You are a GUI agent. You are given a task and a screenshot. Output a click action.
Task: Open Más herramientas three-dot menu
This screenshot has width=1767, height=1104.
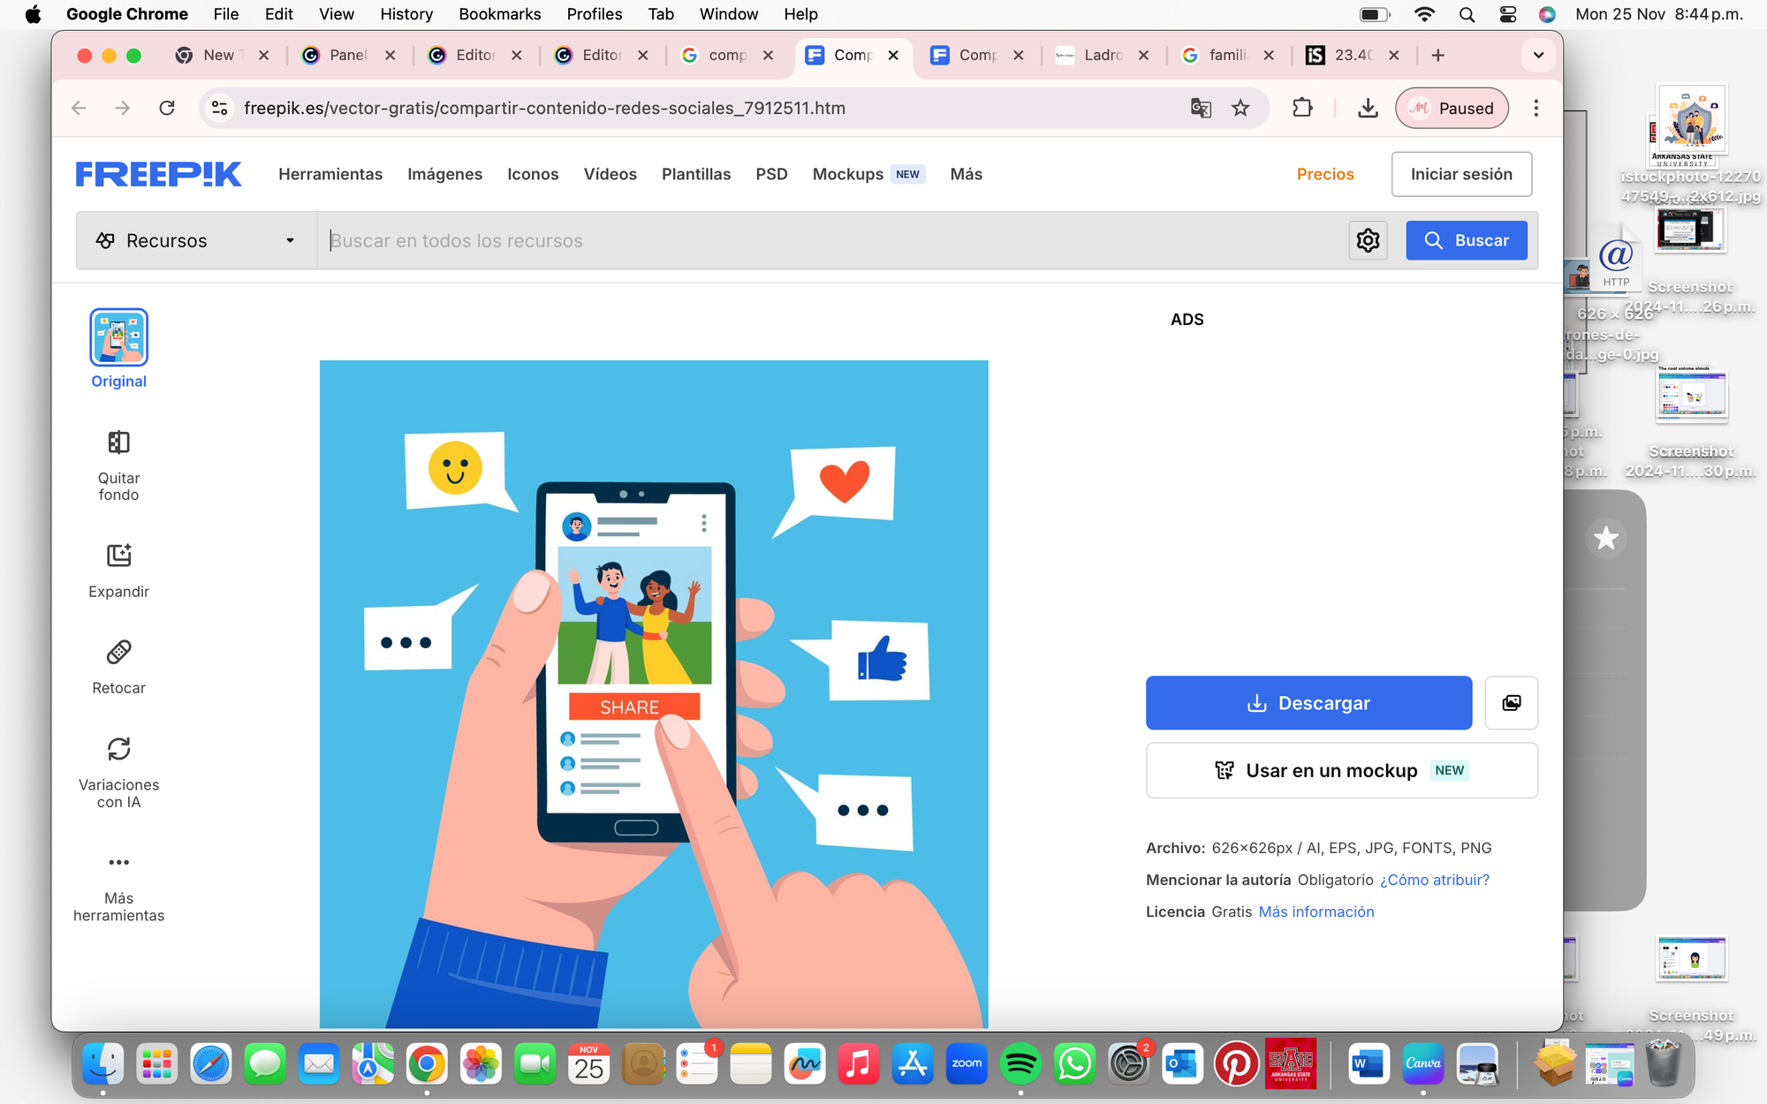[x=118, y=886]
